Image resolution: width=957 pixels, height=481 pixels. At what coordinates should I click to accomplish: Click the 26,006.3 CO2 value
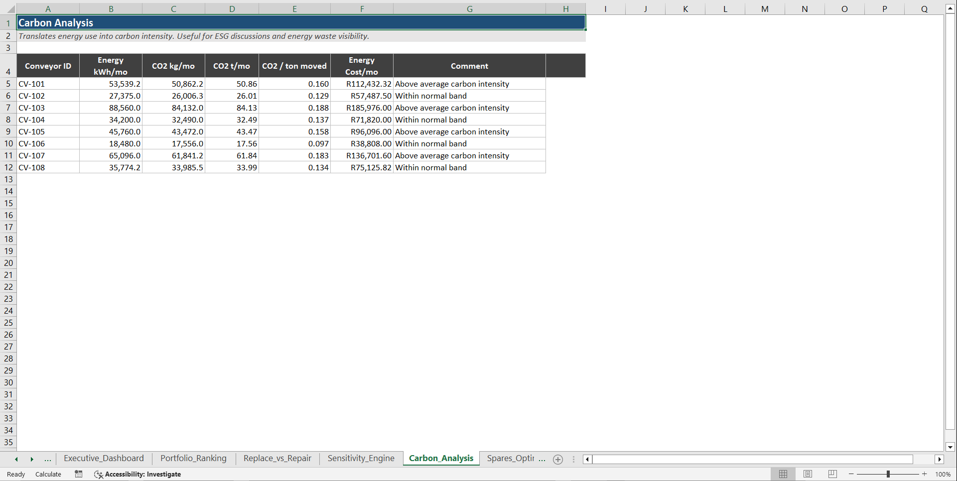click(x=173, y=96)
